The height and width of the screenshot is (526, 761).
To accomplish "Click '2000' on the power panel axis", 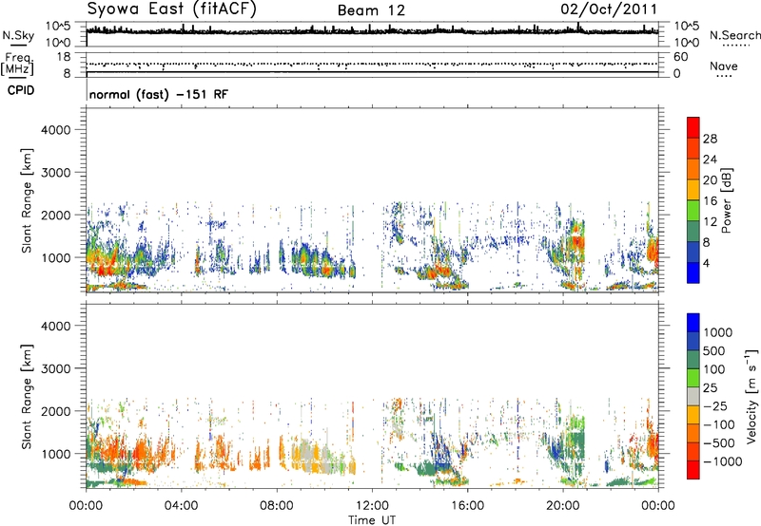I will 56,215.
